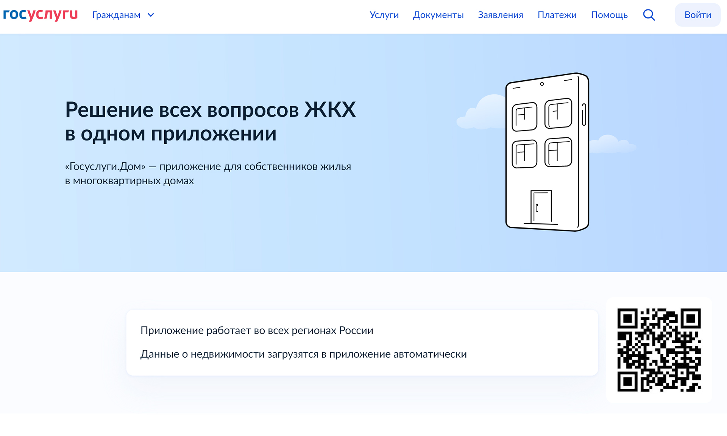Screen dimensions: 727x436
Task: Open the Услуги menu item
Action: click(x=384, y=15)
